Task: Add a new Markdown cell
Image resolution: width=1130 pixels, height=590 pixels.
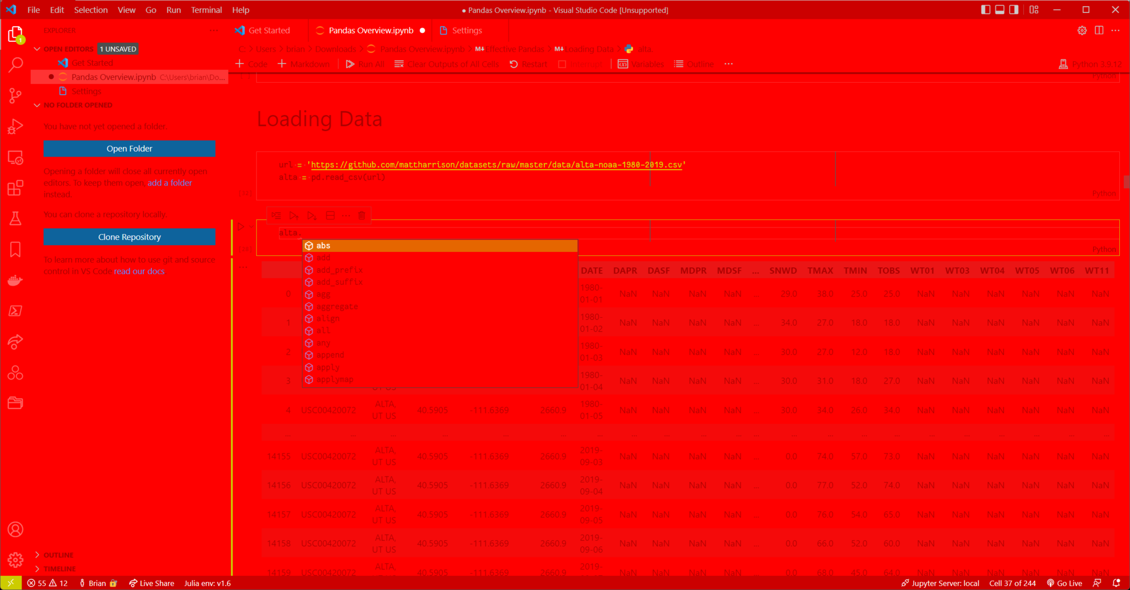Action: (303, 64)
